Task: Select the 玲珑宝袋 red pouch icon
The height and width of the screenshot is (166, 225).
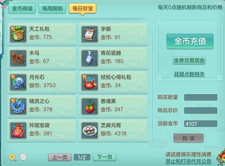Action: [18, 131]
